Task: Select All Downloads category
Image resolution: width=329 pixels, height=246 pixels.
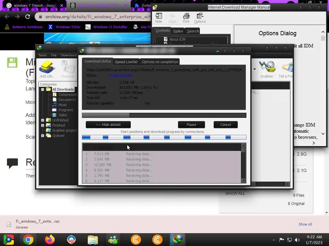Action: tap(63, 89)
